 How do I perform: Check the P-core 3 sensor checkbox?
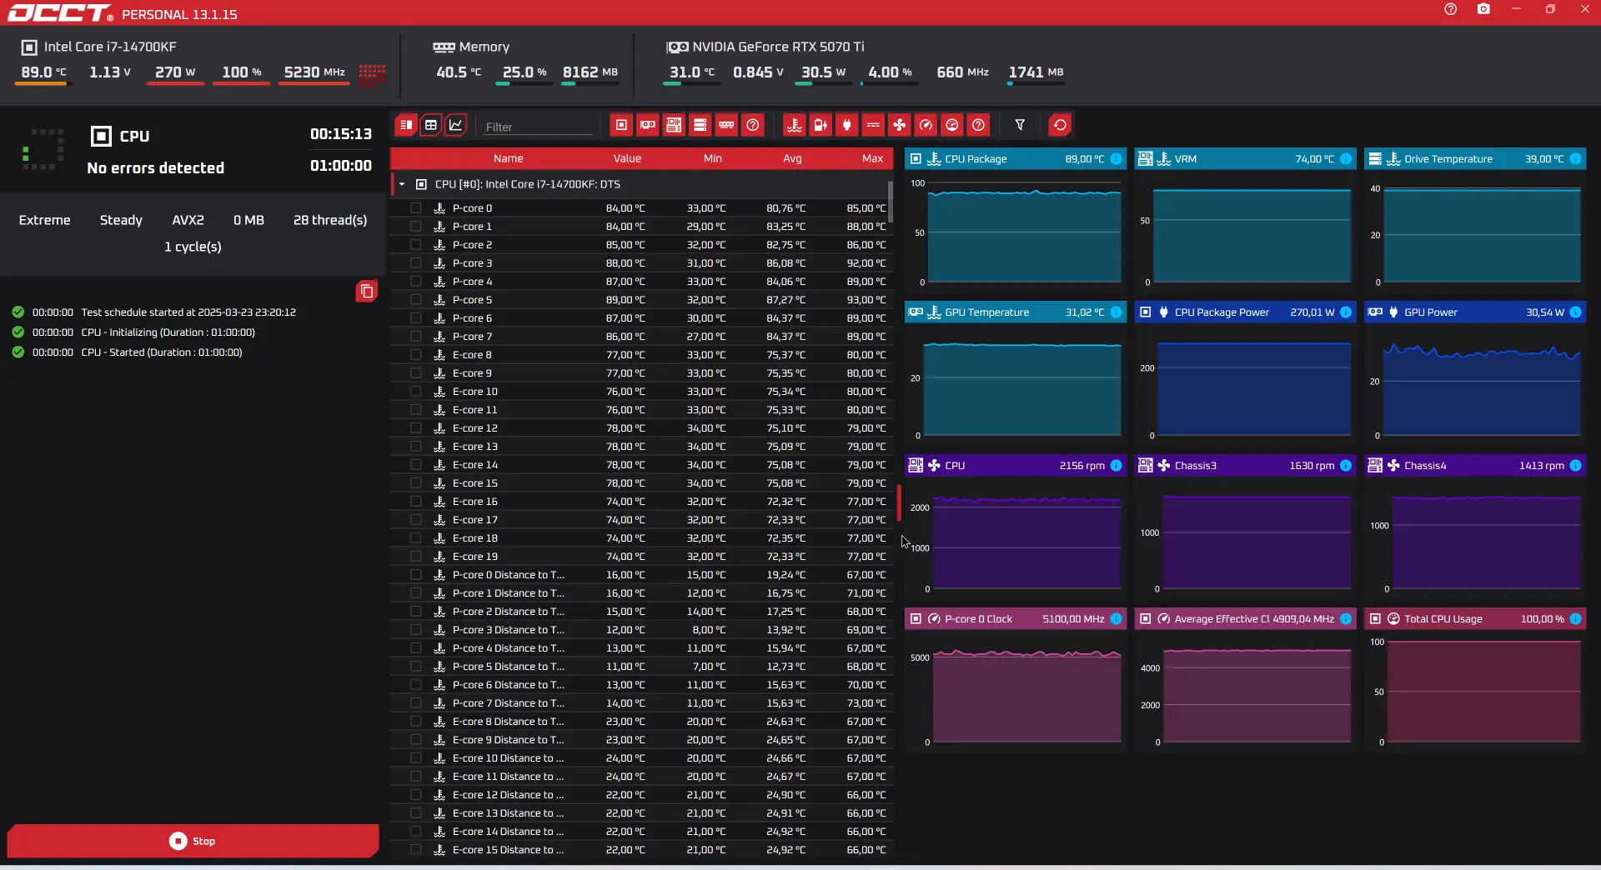[x=416, y=263]
